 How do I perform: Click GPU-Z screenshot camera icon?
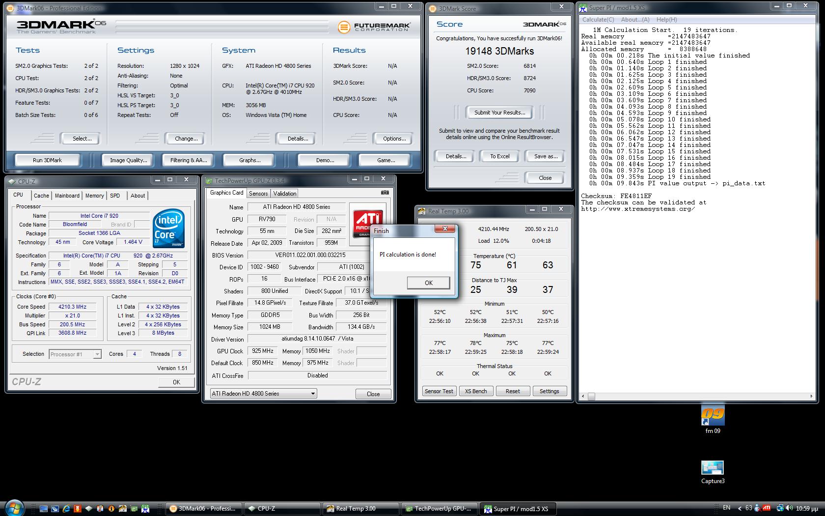pyautogui.click(x=385, y=193)
